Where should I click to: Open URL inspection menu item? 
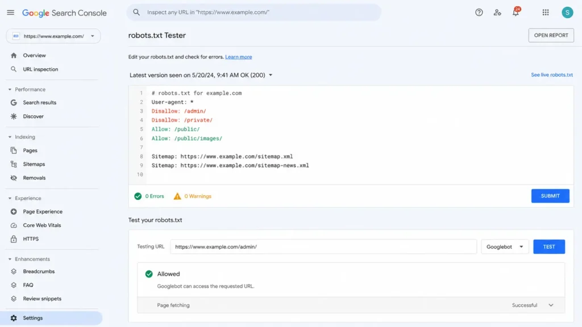(40, 69)
